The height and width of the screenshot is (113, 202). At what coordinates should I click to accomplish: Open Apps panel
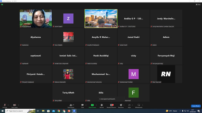coord(129,106)
